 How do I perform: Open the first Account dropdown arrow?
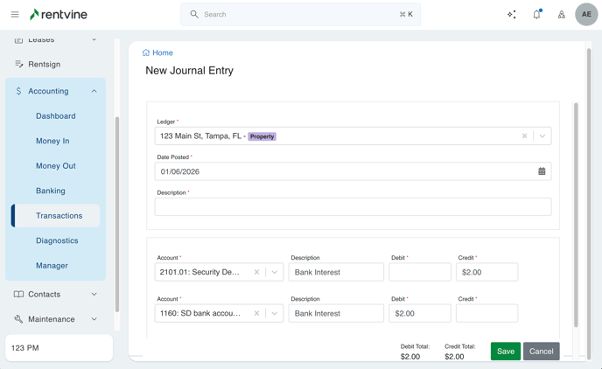click(274, 272)
